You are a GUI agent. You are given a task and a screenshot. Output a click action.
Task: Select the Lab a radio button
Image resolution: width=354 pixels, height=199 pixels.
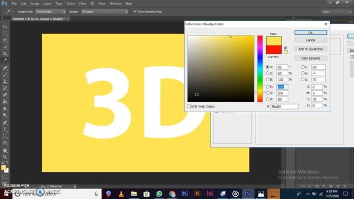tap(303, 73)
